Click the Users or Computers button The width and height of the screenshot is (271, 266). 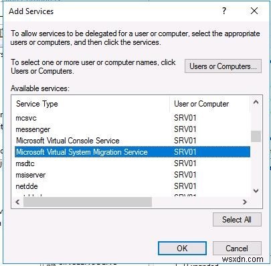click(223, 66)
